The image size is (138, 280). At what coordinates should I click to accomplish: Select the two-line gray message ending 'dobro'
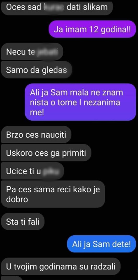click(53, 194)
